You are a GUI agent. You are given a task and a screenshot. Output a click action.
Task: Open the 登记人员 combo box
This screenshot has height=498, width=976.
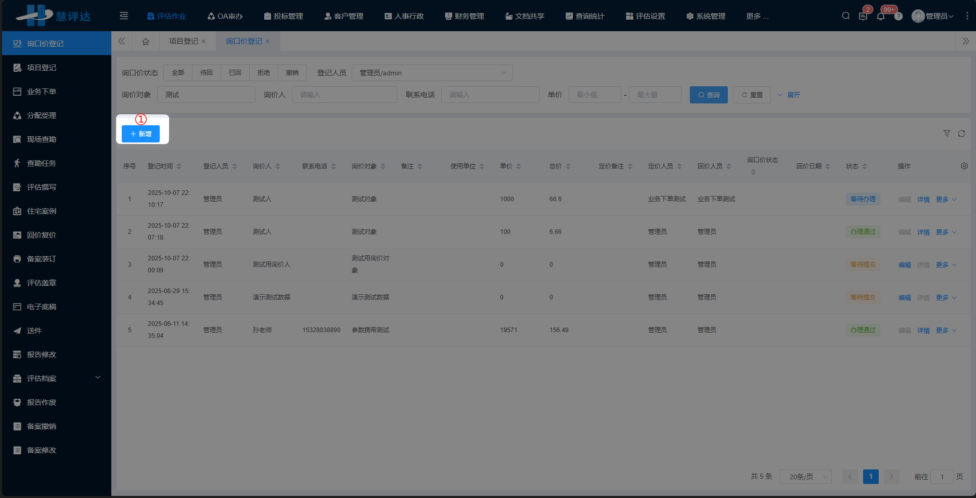click(x=432, y=72)
